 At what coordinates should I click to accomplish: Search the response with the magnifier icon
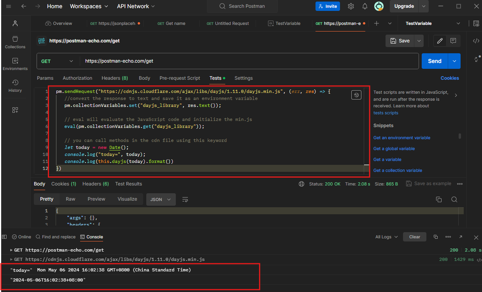pyautogui.click(x=454, y=199)
